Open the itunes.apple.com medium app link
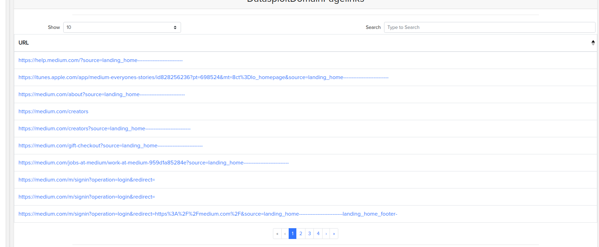Image resolution: width=599 pixels, height=247 pixels. [x=203, y=77]
